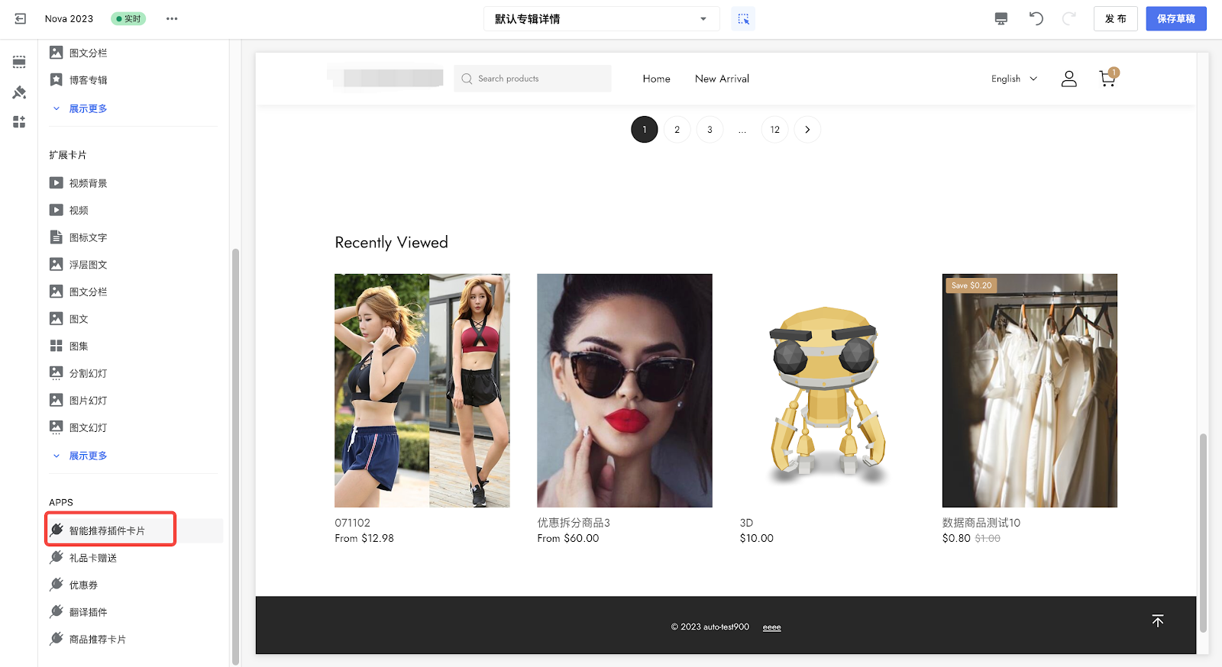This screenshot has height=667, width=1222.
Task: Open the 优惠拆分商品3 sunglasses product image
Action: point(625,391)
